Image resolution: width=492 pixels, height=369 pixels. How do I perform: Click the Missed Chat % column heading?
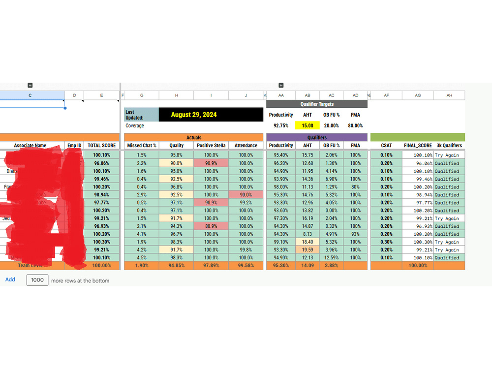[142, 146]
